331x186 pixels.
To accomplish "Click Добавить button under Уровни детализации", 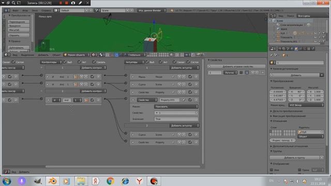I will pyautogui.click(x=295, y=75).
